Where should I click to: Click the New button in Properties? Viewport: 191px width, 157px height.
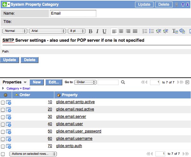click(x=37, y=82)
